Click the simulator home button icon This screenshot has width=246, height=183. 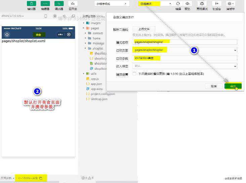click(x=7, y=35)
